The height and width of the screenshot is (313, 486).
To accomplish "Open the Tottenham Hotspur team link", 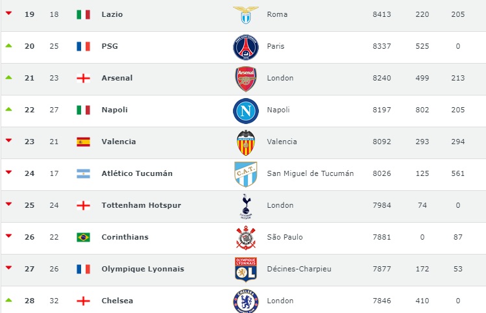I will click(x=141, y=205).
